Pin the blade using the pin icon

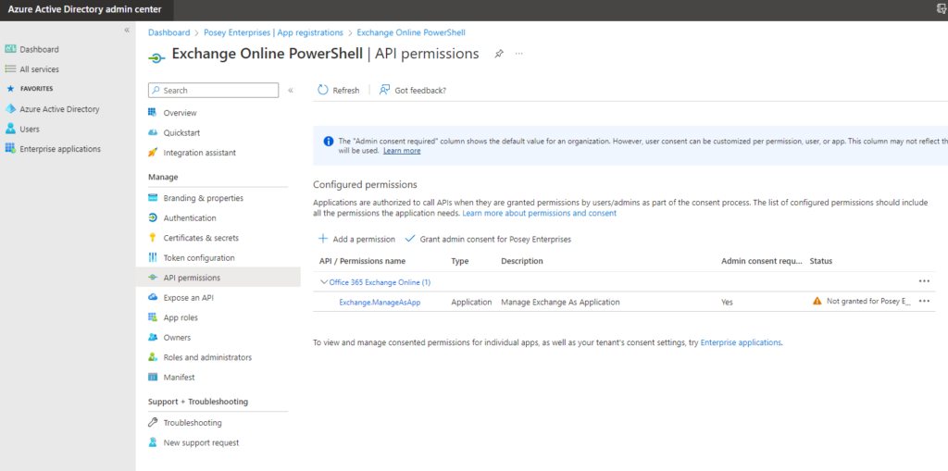pyautogui.click(x=499, y=54)
